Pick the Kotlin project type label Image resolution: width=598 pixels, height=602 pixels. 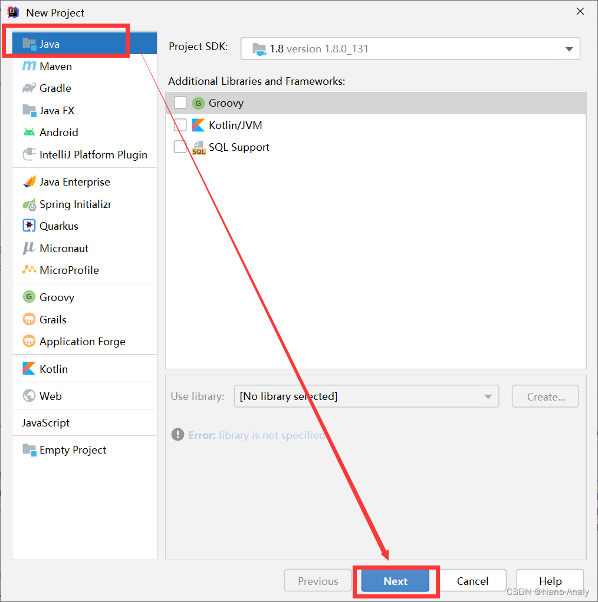pos(54,369)
